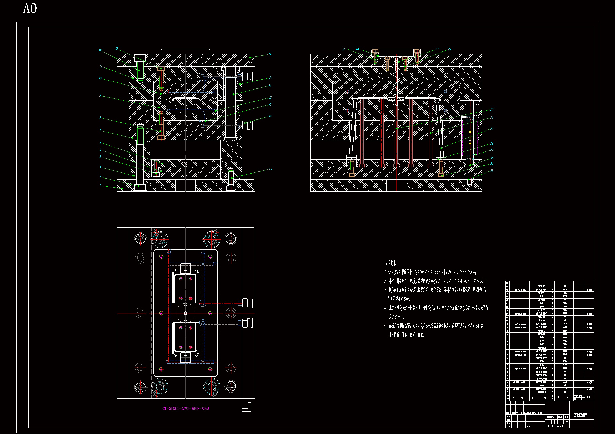Select part balloon number 25
Image resolution: width=615 pixels, height=434 pixels.
pos(492,109)
